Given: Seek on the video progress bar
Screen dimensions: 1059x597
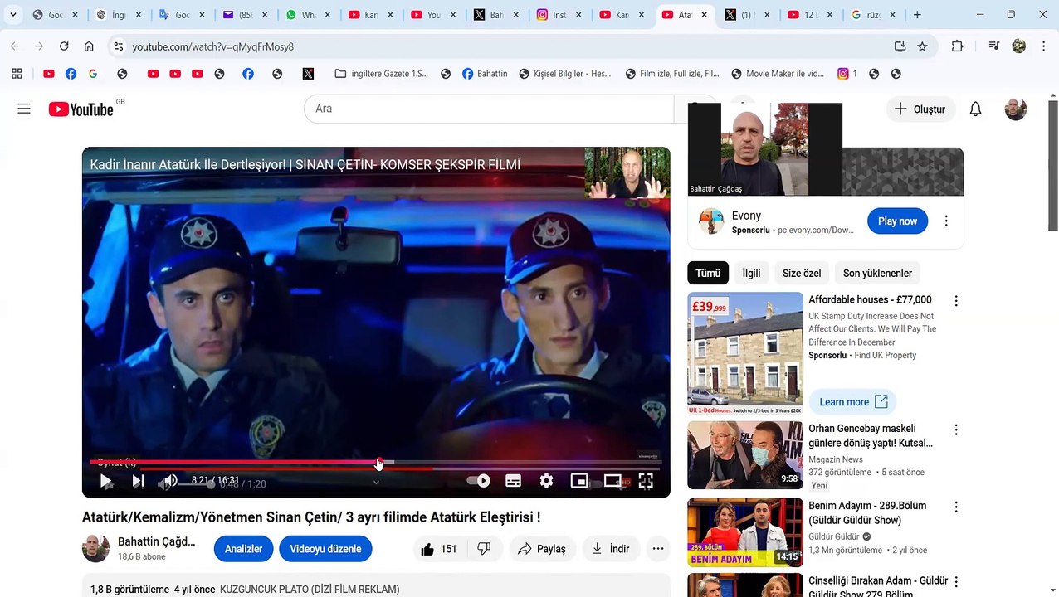Looking at the screenshot, I should coord(376,463).
